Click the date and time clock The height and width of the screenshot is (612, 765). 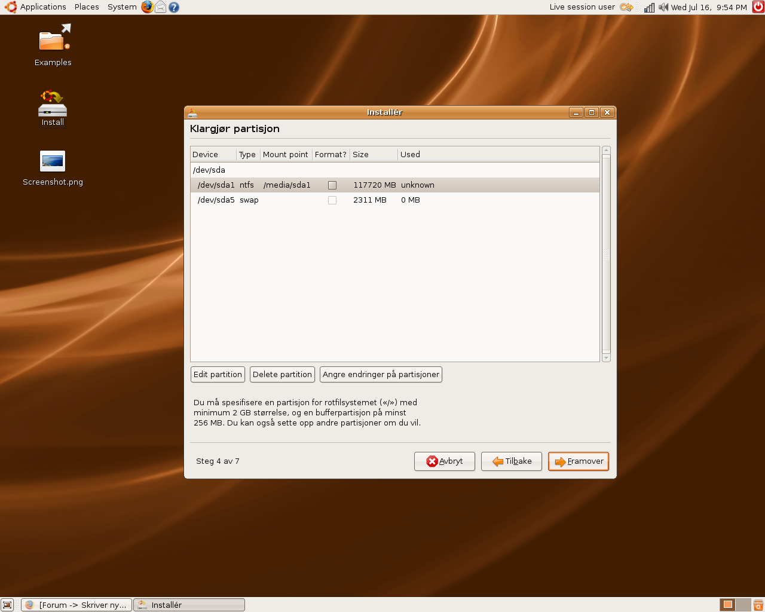(709, 7)
